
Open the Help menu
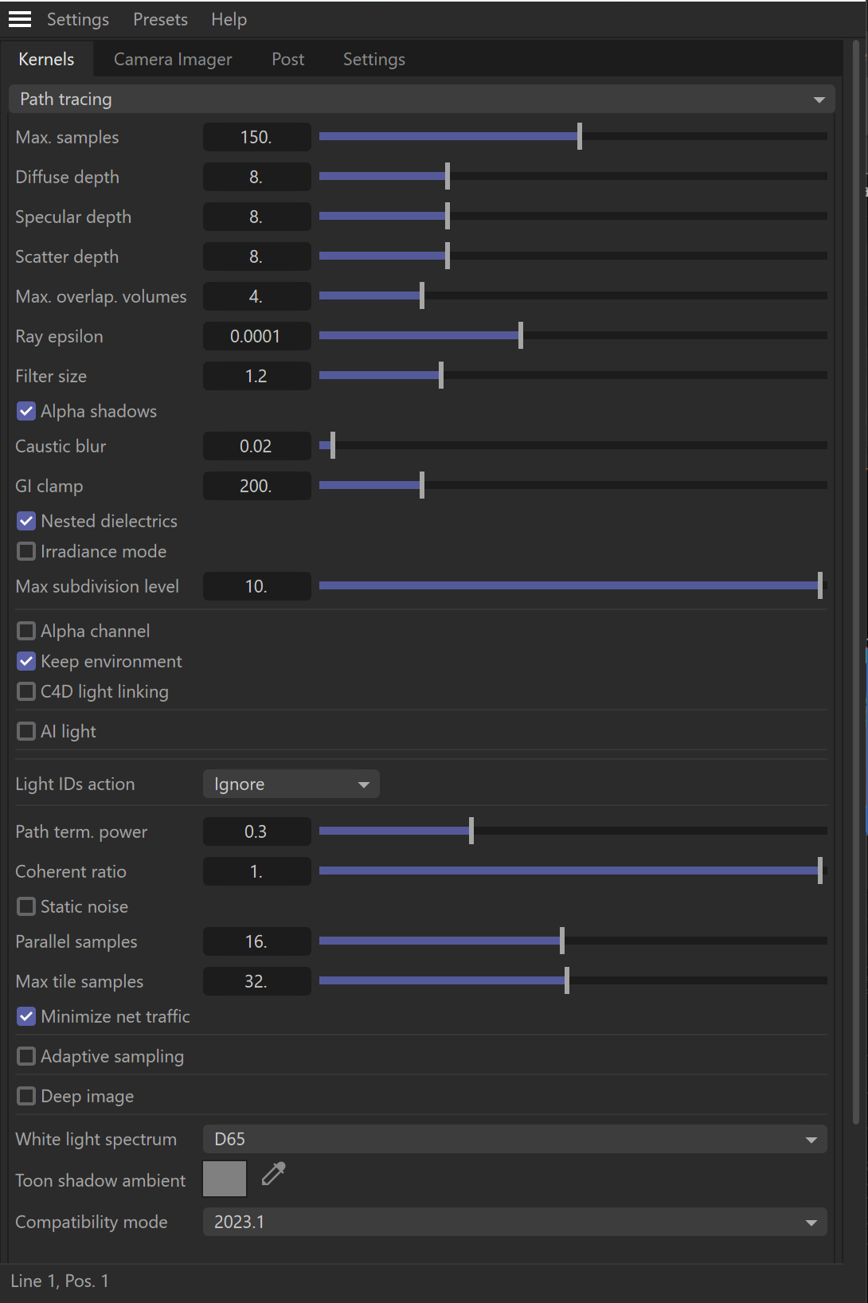(229, 20)
